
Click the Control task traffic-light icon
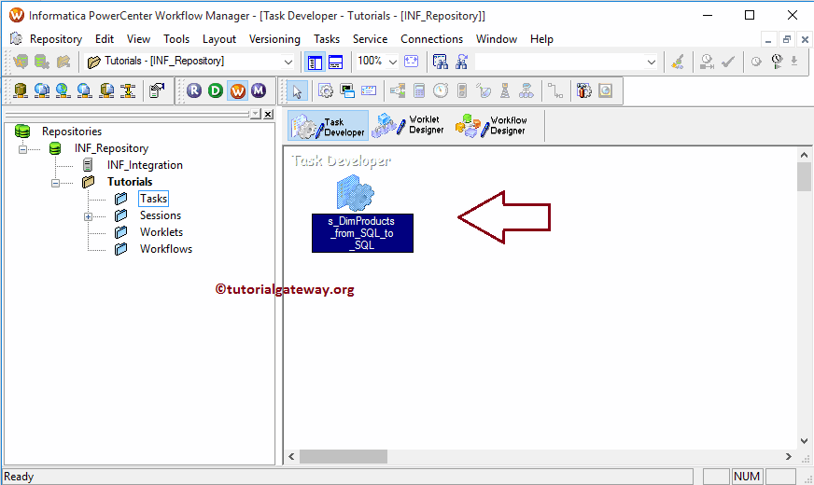coord(462,91)
